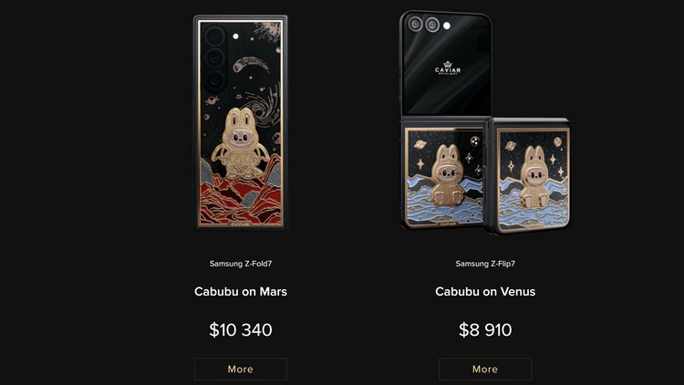Open More for Cabubu on Mars
This screenshot has height=385, width=684.
click(241, 369)
